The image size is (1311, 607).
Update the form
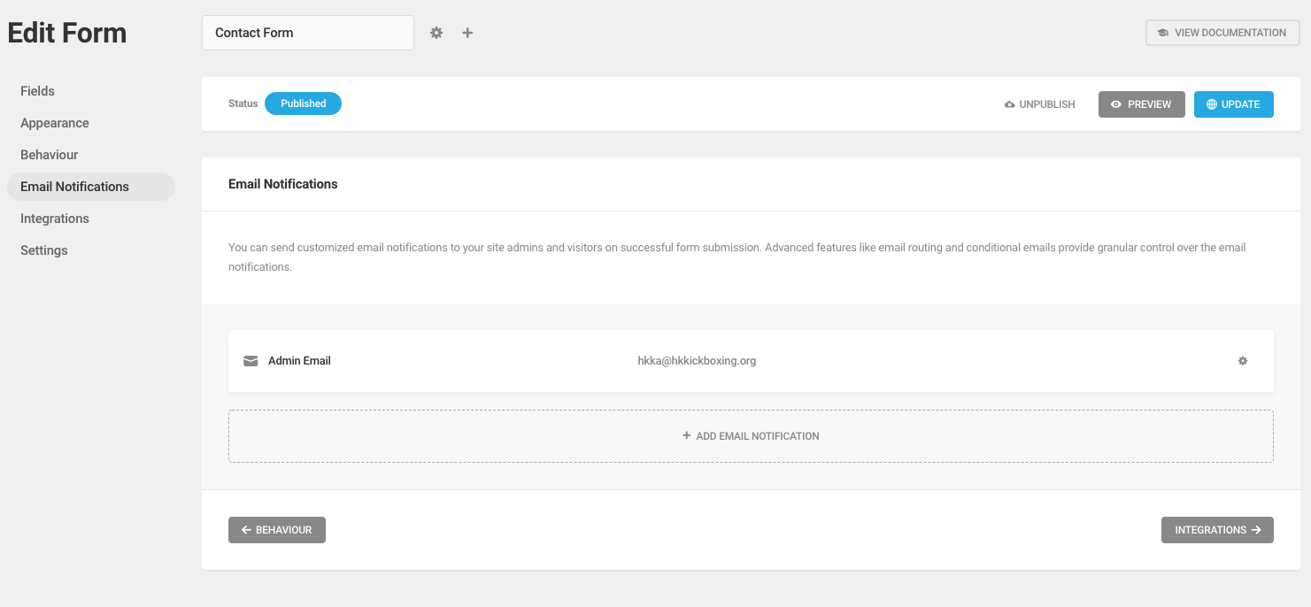click(x=1234, y=104)
